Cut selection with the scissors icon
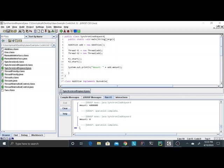 [x=20, y=31]
